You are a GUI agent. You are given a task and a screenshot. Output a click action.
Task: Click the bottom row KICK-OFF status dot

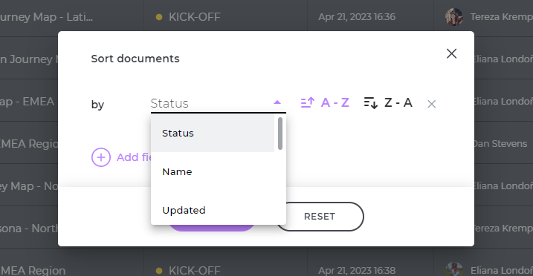[x=159, y=271]
